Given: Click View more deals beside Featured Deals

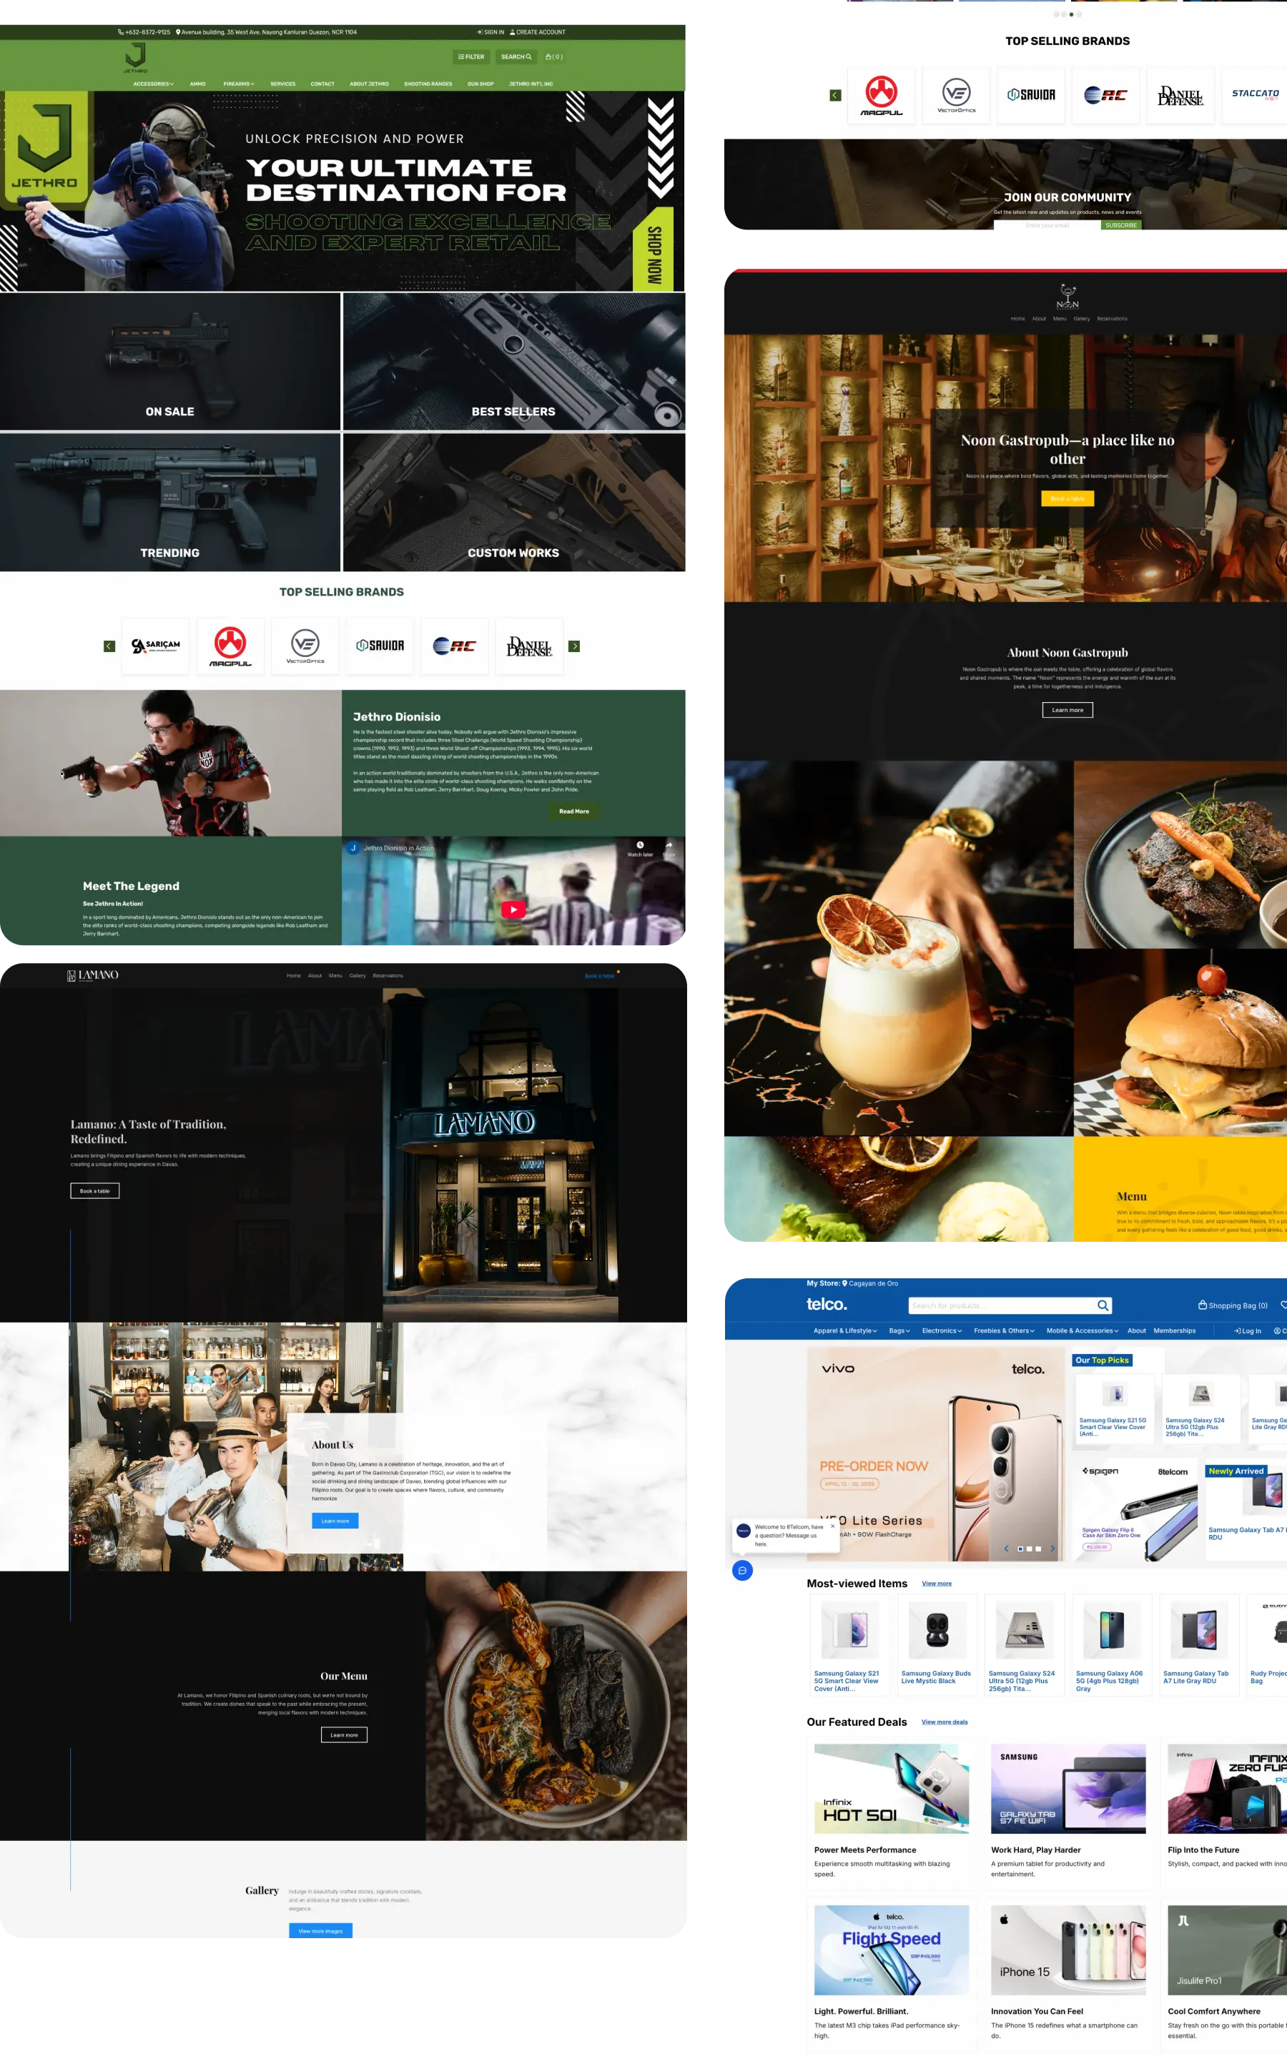Looking at the screenshot, I should tap(945, 1722).
